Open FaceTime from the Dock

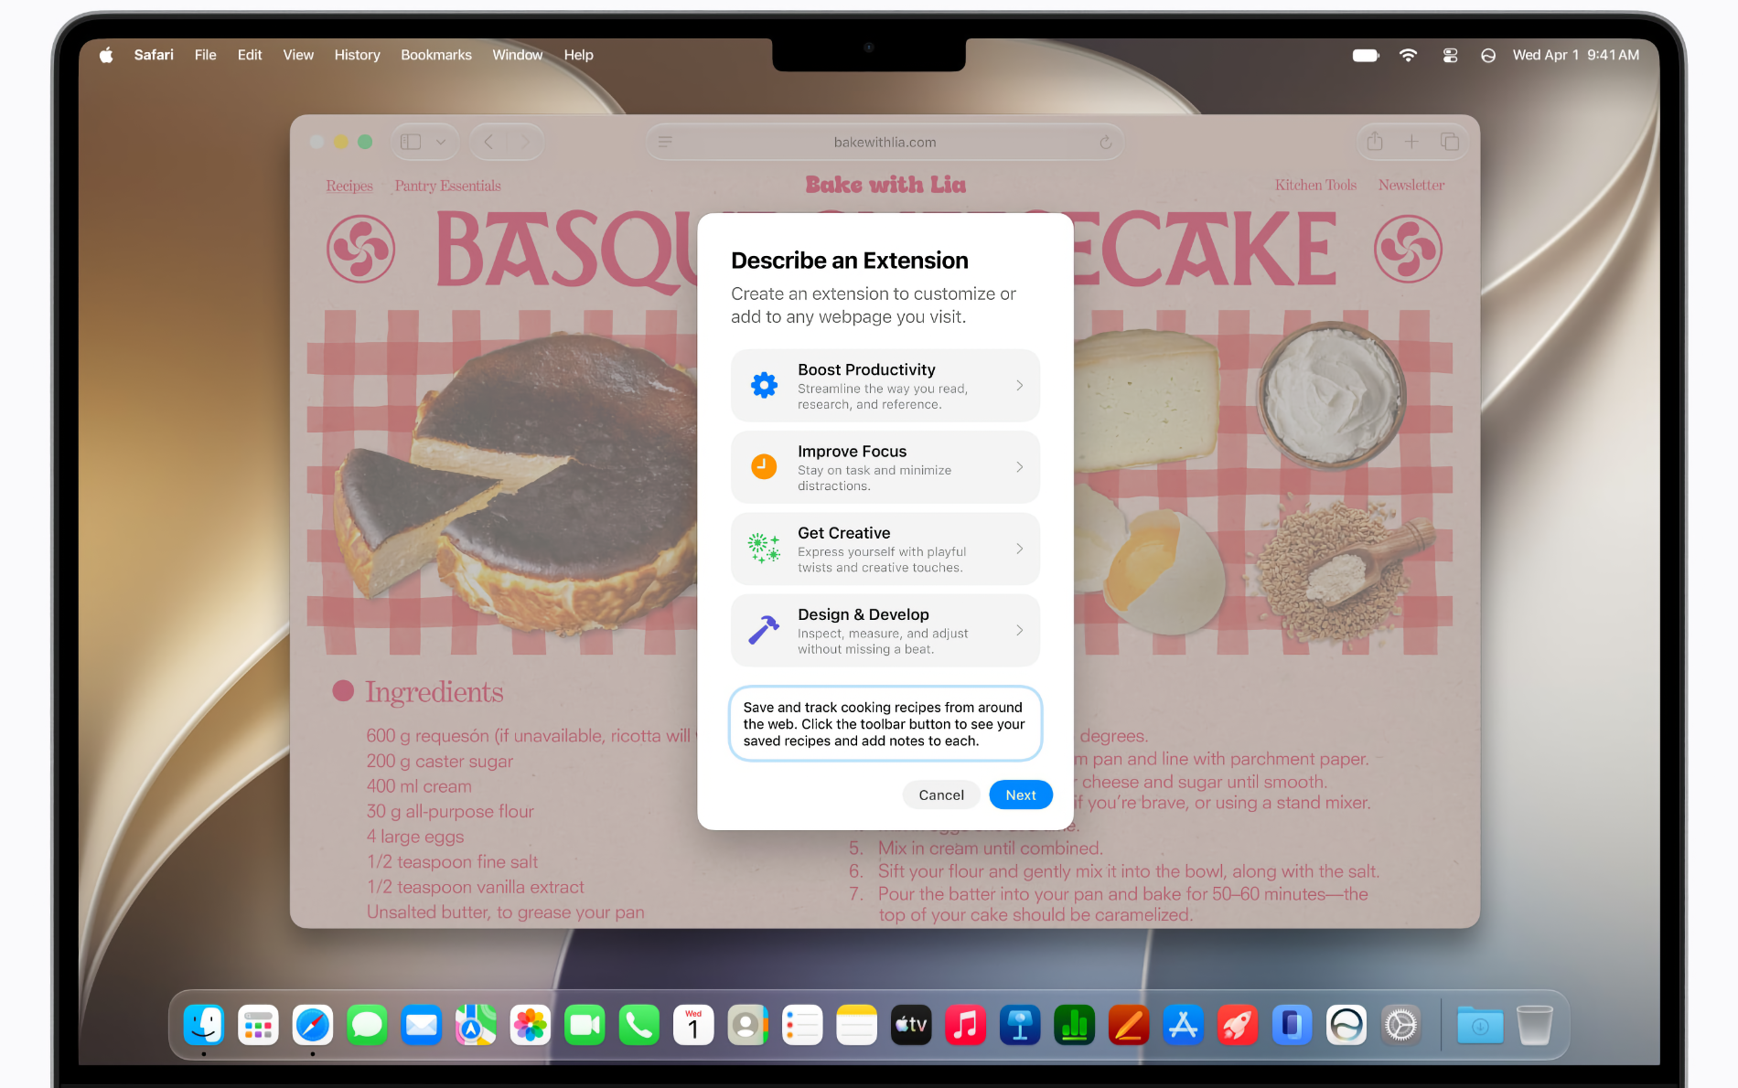pyautogui.click(x=585, y=1025)
